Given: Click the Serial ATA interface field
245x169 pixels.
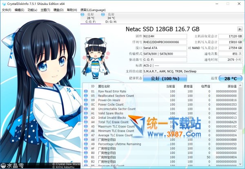Looking at the screenshot, I should pyautogui.click(x=165, y=48).
